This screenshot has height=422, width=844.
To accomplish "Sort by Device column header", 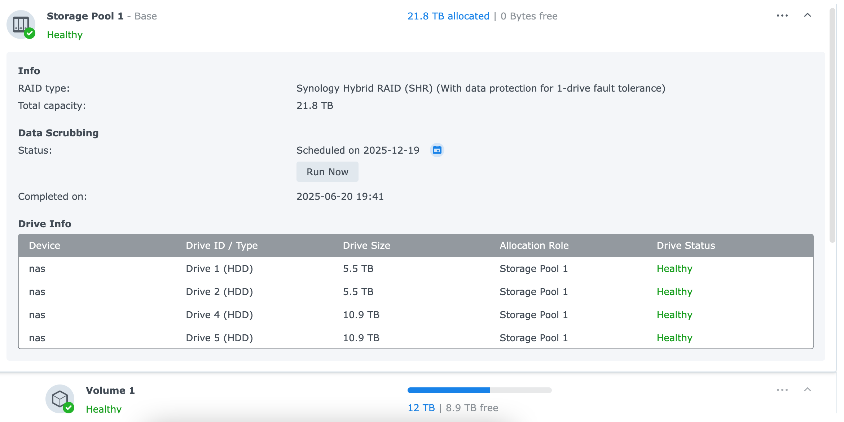I will (45, 246).
